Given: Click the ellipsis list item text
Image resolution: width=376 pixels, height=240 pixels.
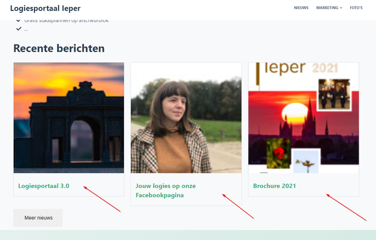Looking at the screenshot, I should click(26, 30).
